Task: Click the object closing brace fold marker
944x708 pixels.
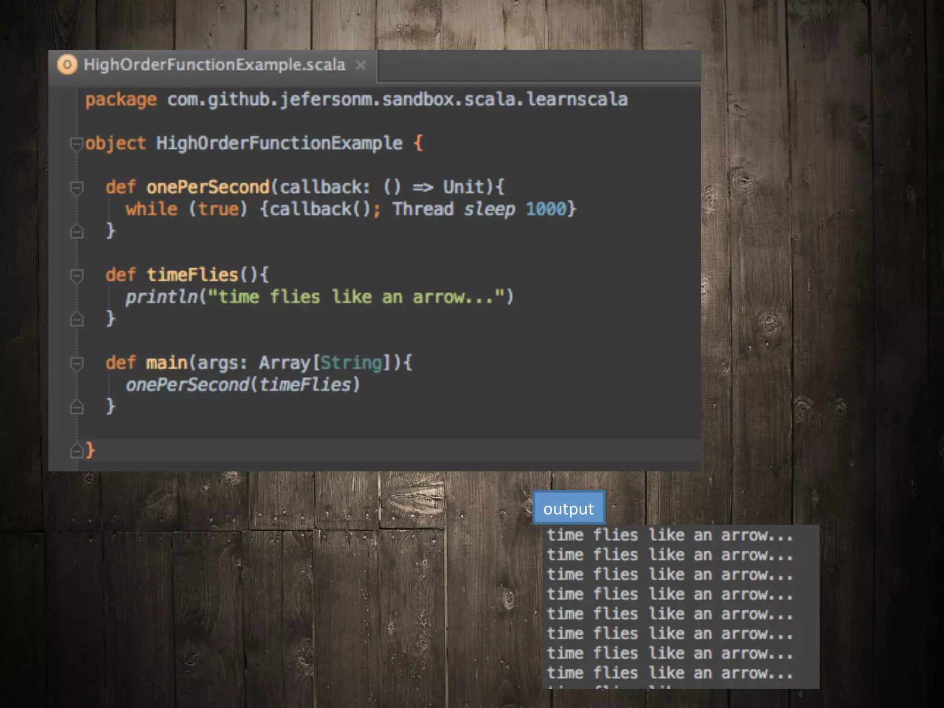Action: tap(77, 450)
